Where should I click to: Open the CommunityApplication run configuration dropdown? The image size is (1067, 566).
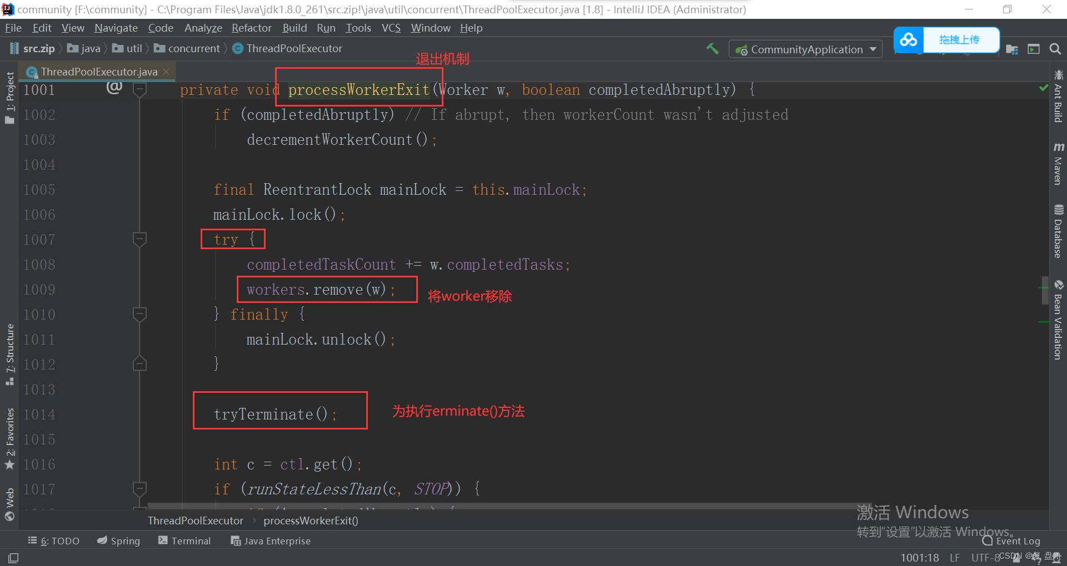pyautogui.click(x=806, y=49)
